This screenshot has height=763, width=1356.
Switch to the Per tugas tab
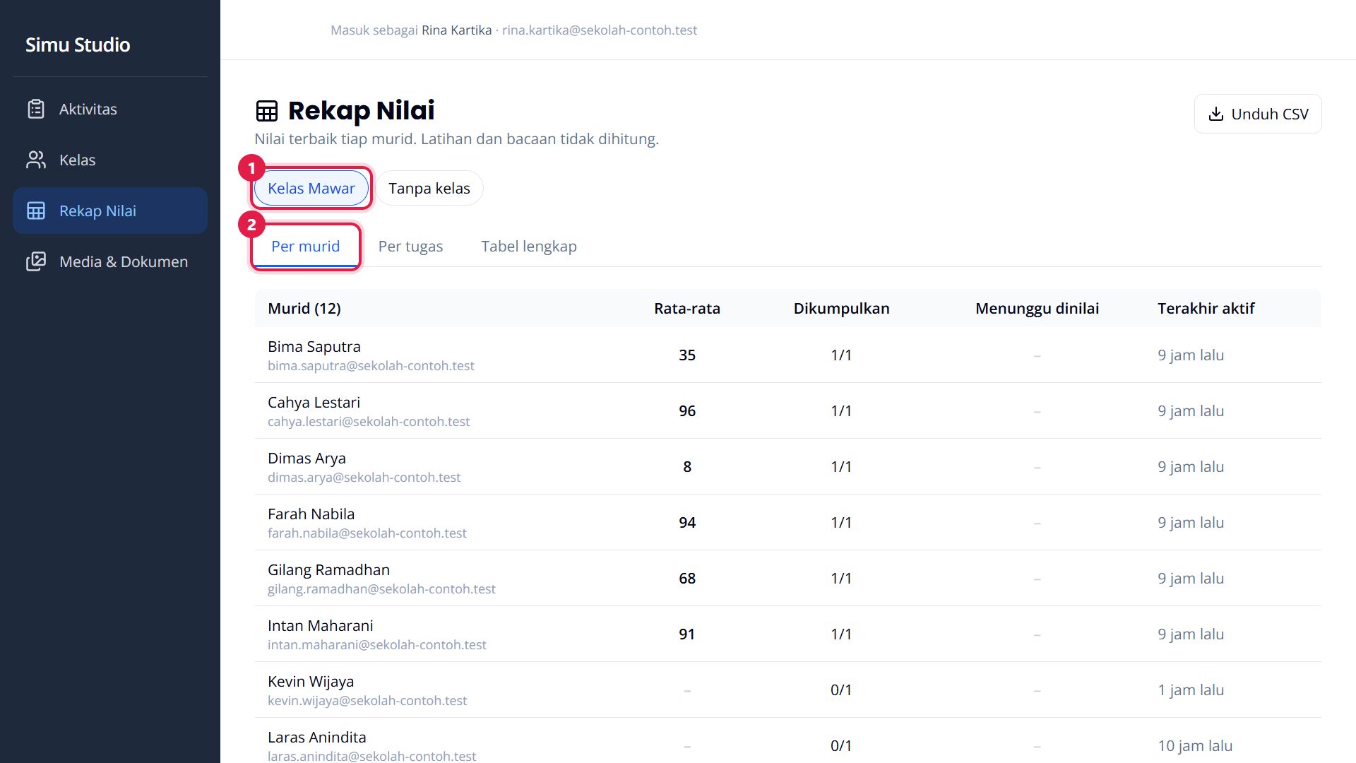coord(410,246)
